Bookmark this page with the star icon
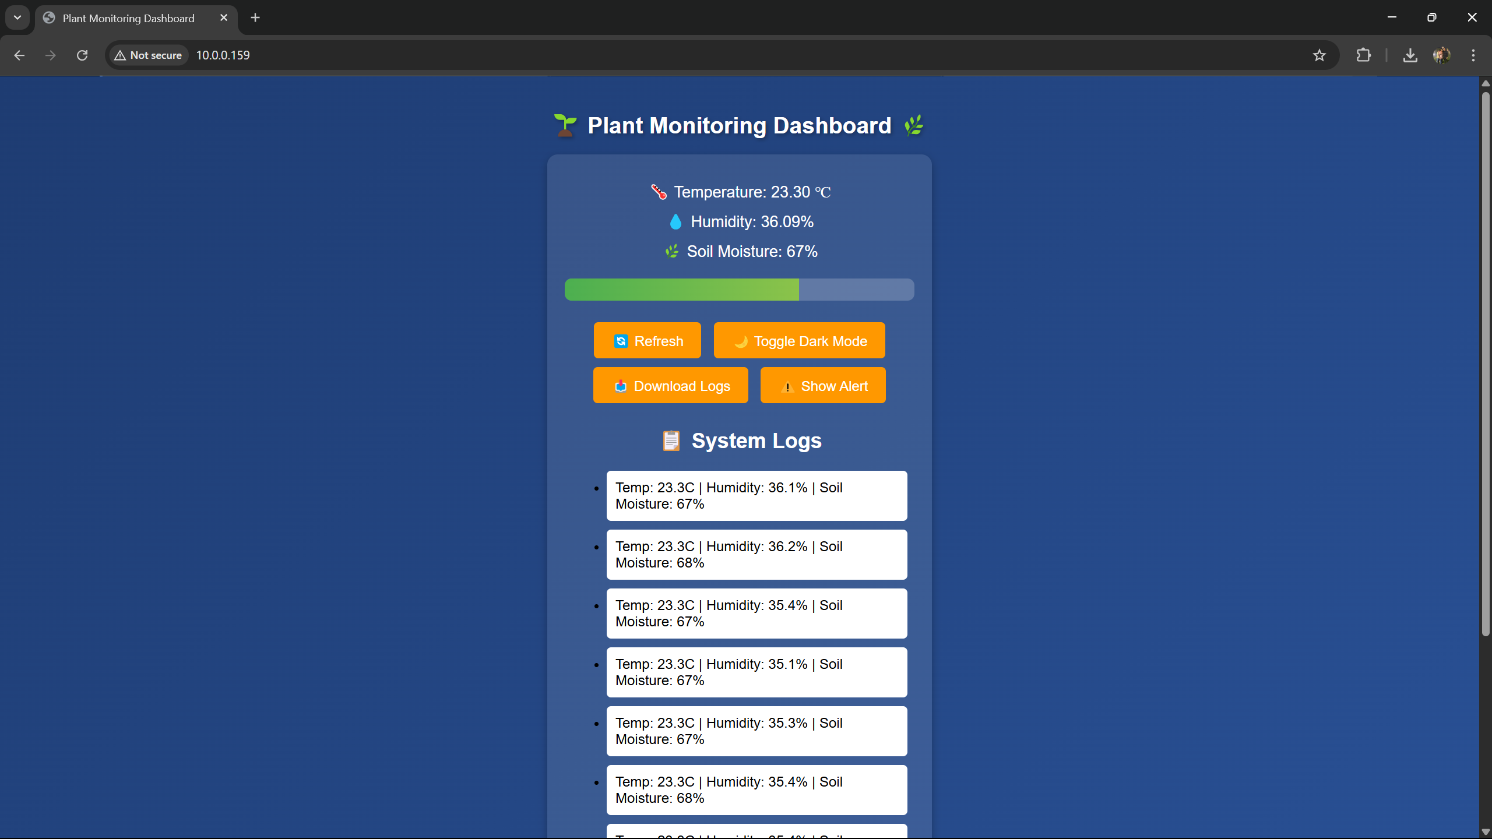 tap(1319, 55)
